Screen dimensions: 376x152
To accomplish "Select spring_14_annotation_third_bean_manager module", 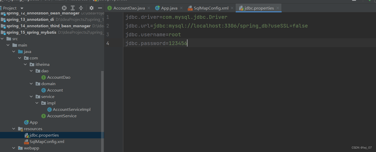I will click(x=48, y=26).
